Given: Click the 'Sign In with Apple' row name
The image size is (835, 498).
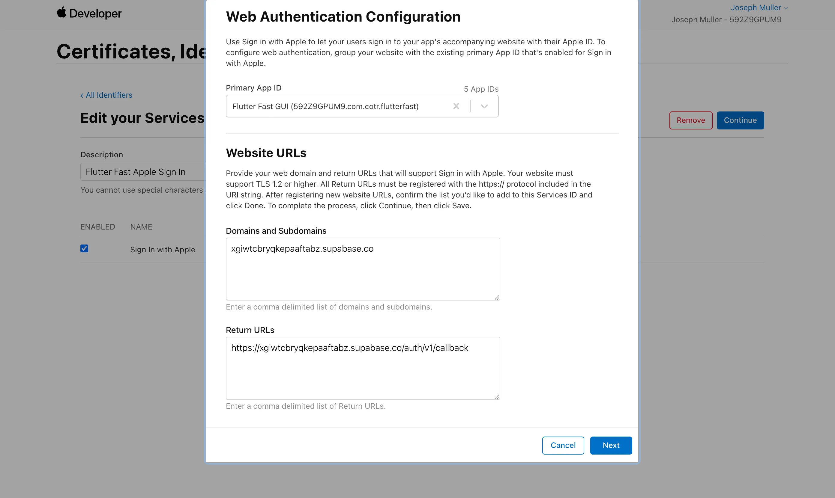Looking at the screenshot, I should [x=163, y=249].
